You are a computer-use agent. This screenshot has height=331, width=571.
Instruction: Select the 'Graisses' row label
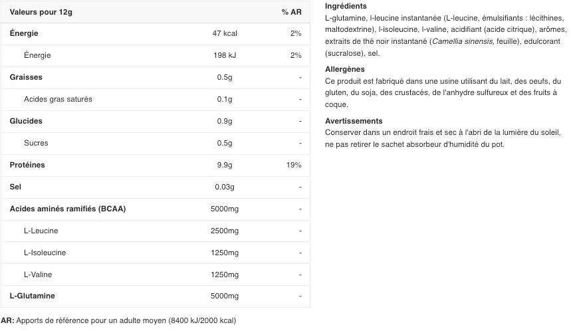(x=26, y=77)
